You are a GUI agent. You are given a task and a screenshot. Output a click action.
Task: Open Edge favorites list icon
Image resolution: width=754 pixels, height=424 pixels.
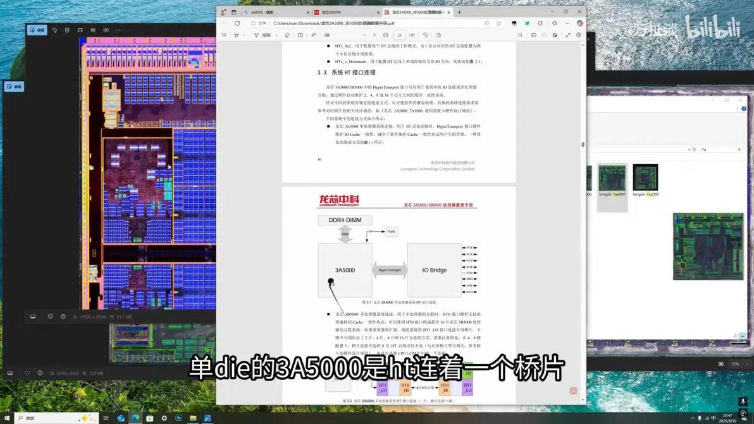555,23
